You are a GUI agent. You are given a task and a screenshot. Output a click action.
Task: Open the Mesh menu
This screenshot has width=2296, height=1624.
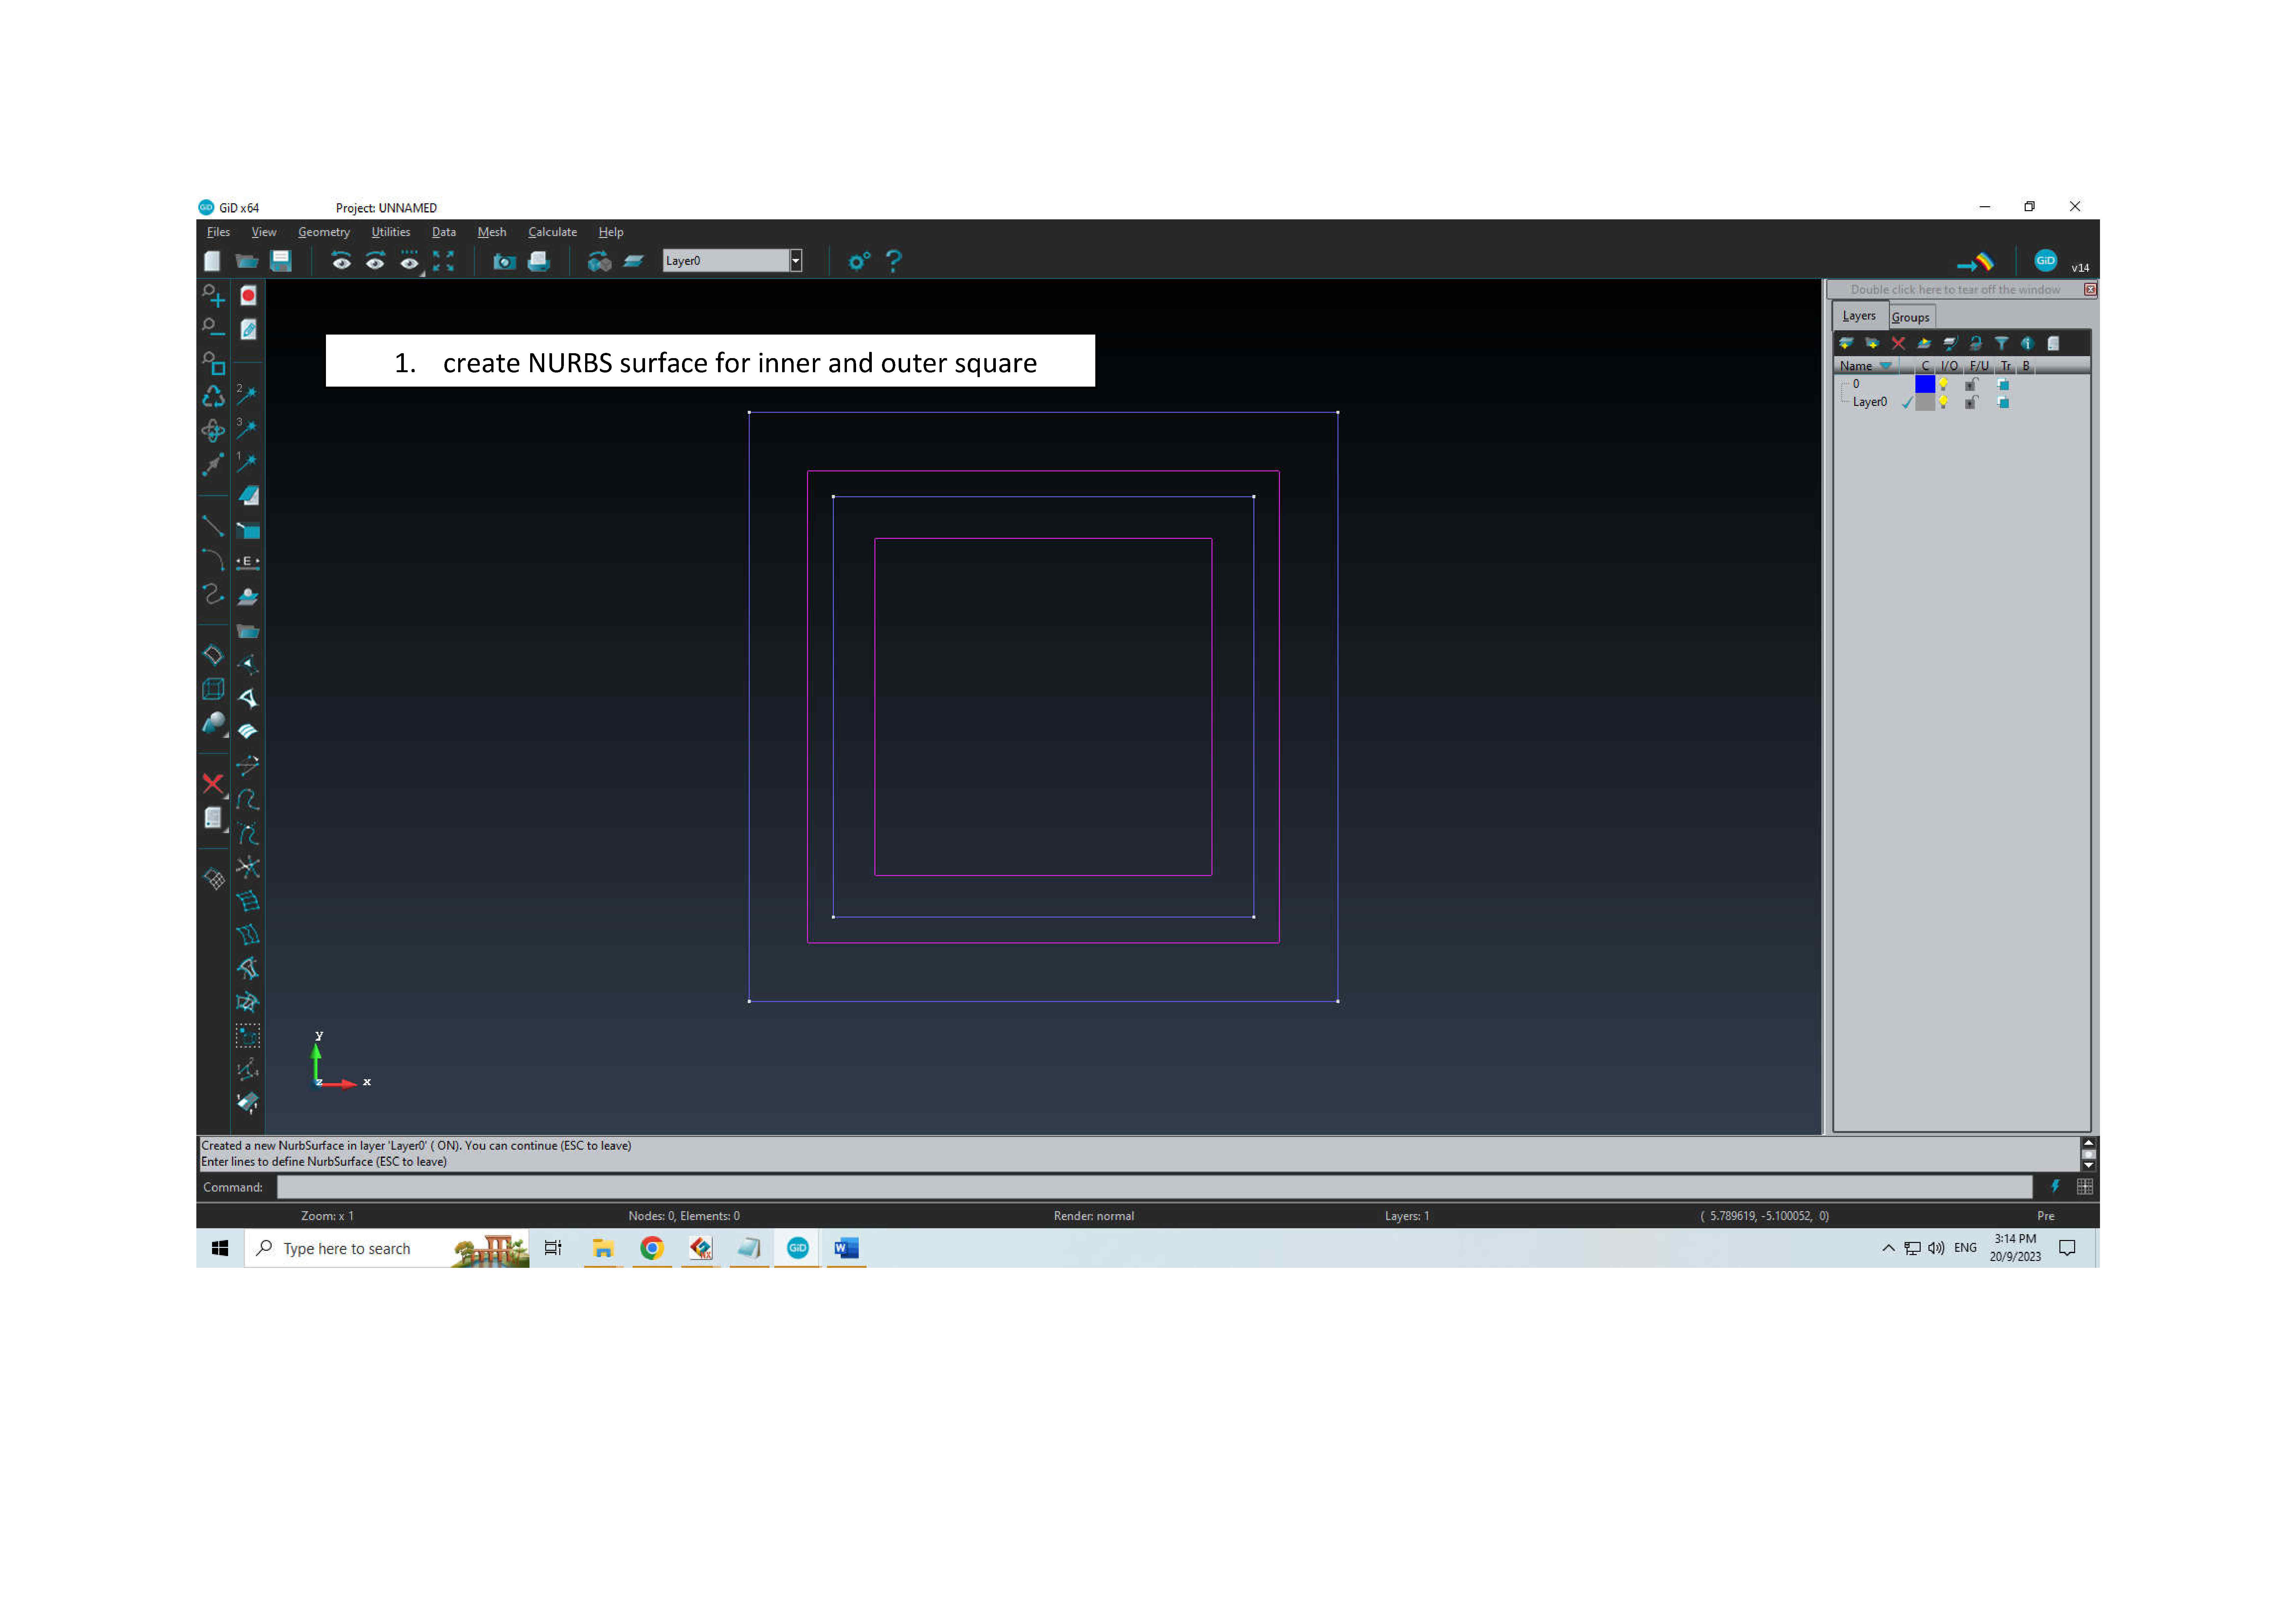click(x=492, y=232)
